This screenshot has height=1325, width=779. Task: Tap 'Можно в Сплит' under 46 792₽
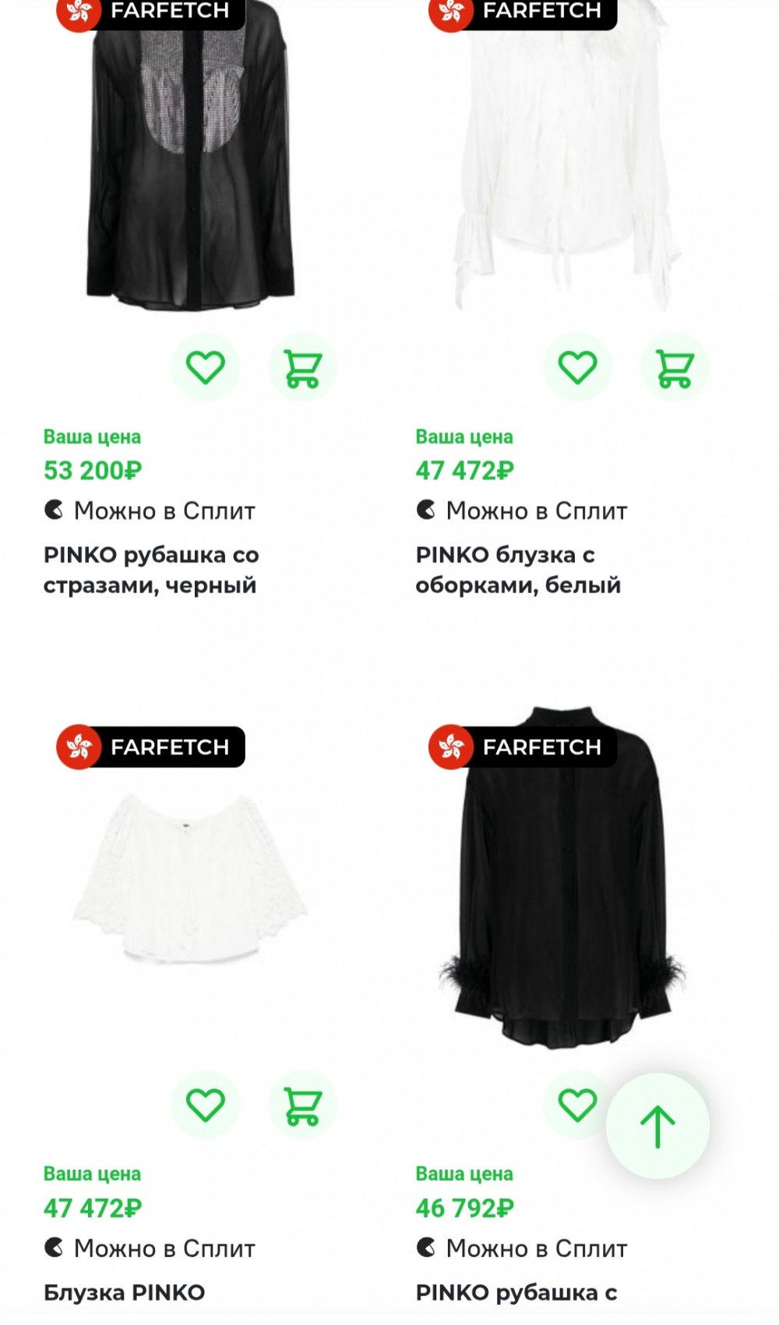521,1248
